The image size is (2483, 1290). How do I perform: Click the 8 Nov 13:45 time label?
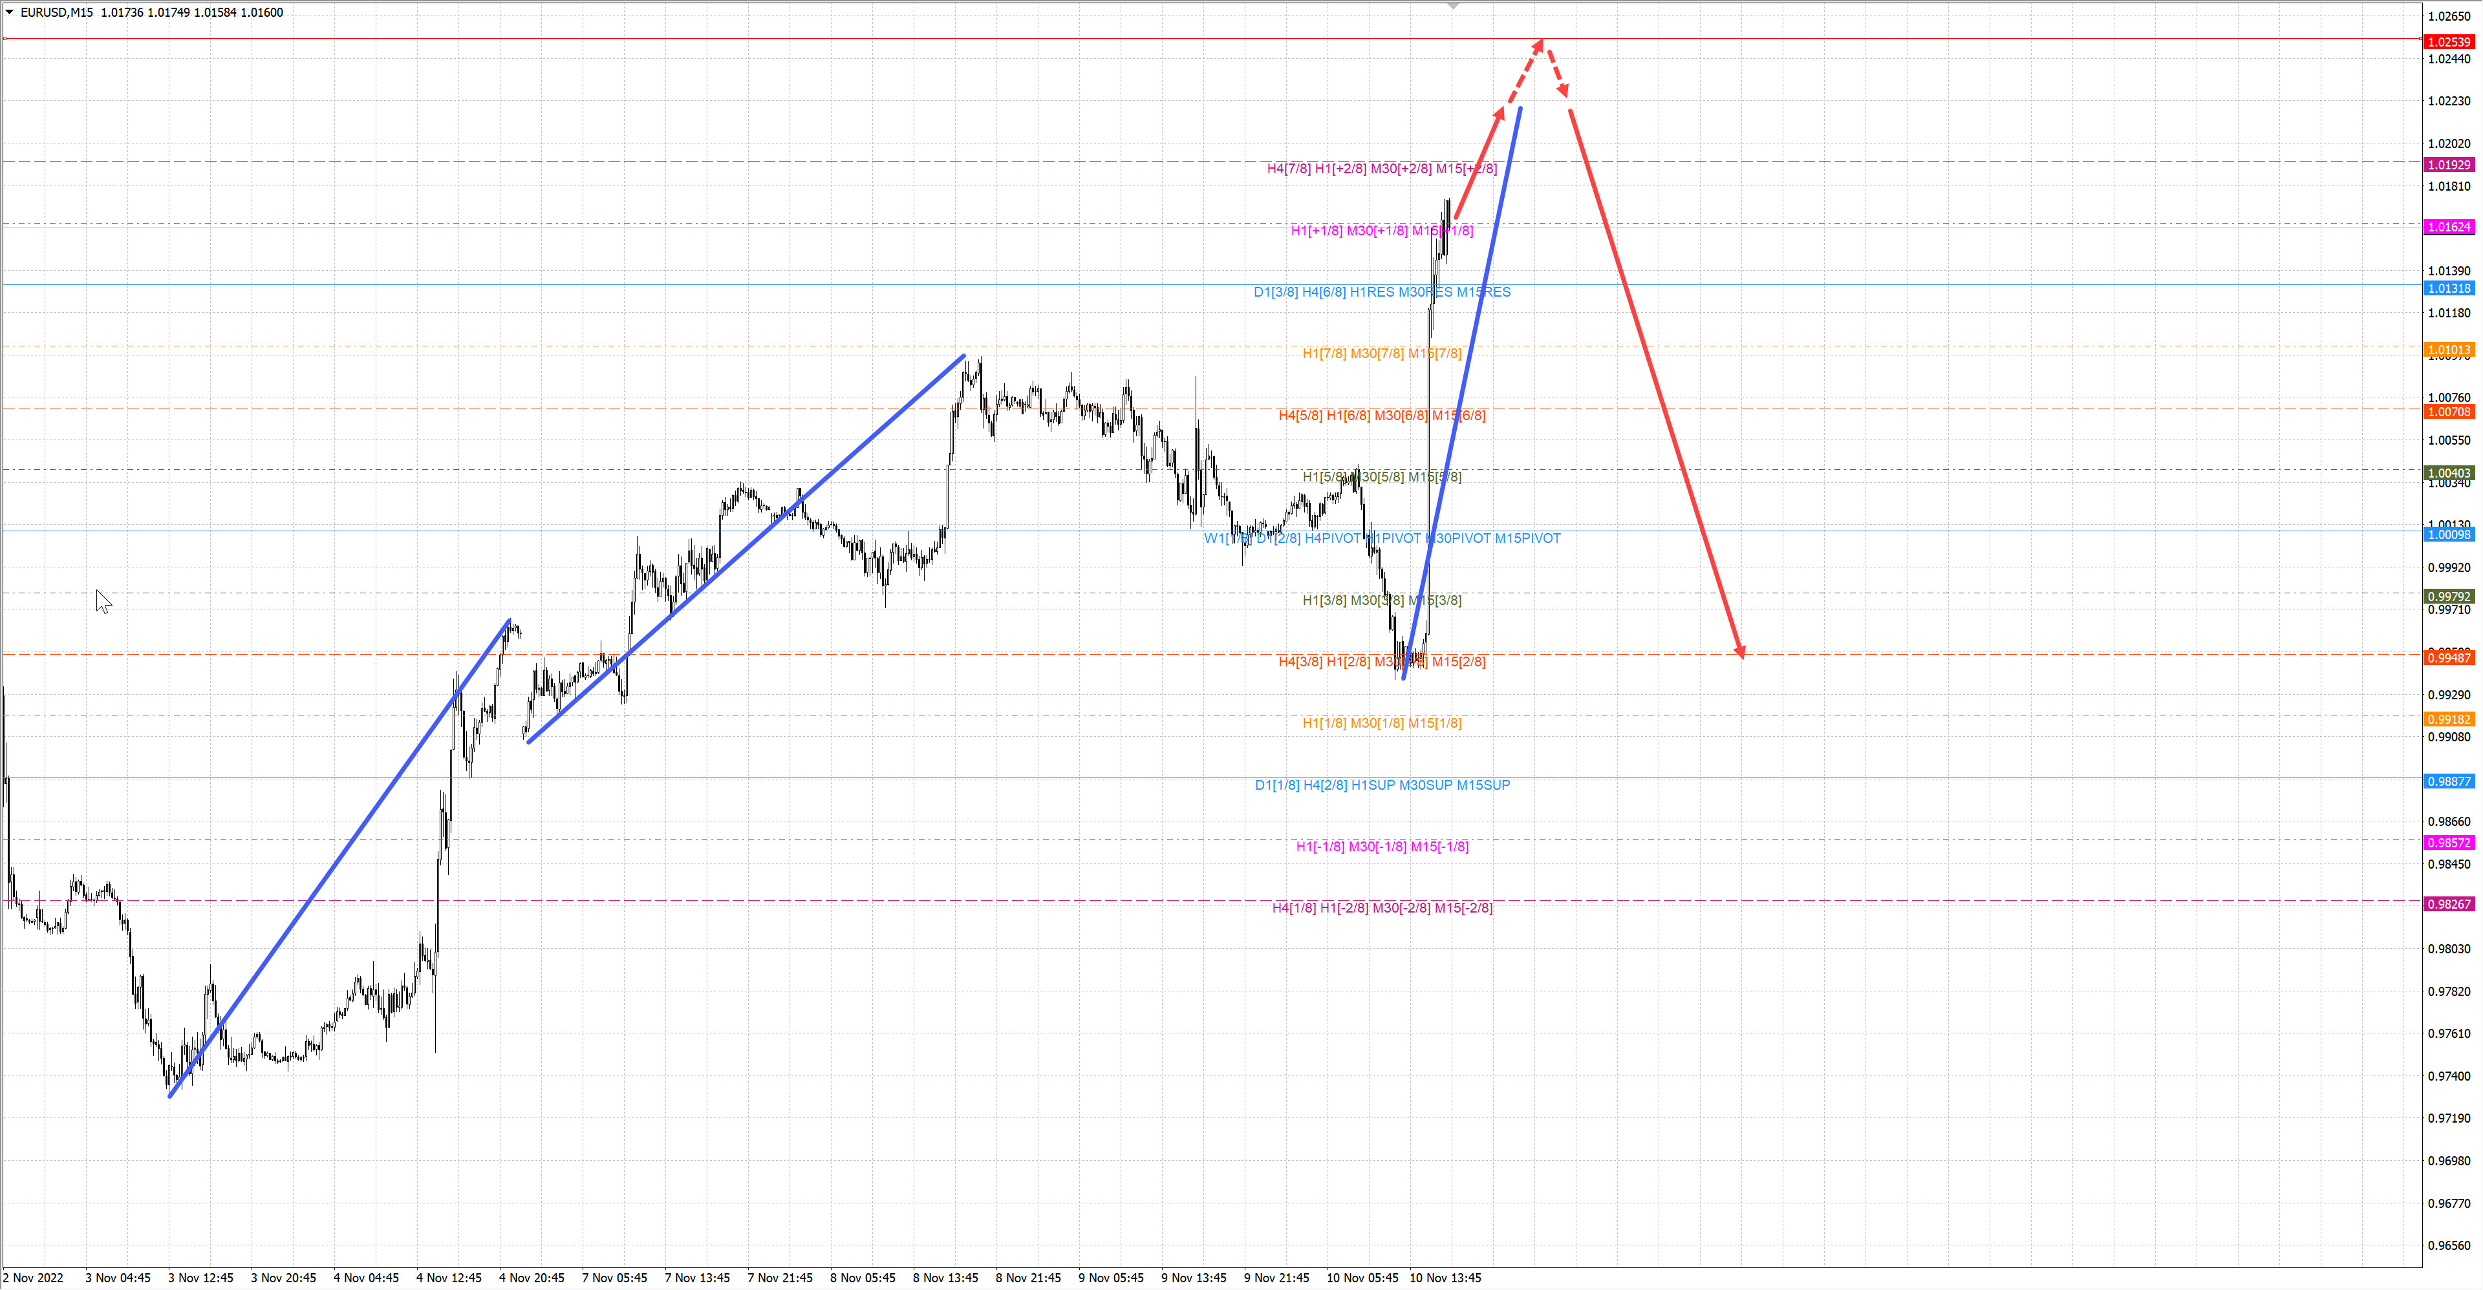click(x=945, y=1278)
